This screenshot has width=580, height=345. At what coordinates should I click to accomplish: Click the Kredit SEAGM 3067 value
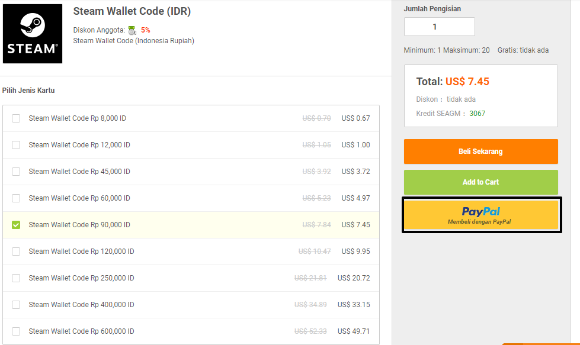[x=477, y=113]
